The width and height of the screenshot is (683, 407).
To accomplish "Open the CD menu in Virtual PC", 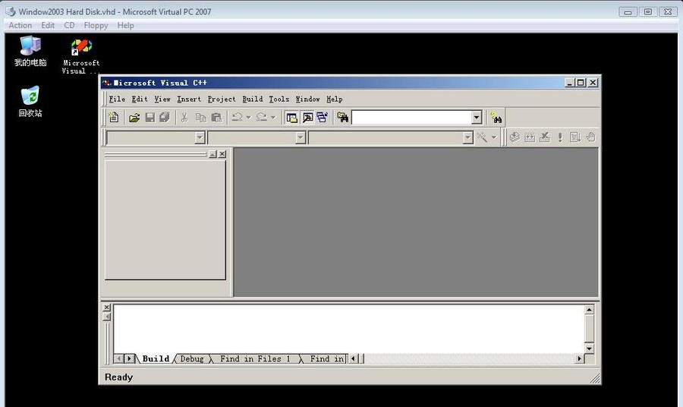I will pos(69,25).
